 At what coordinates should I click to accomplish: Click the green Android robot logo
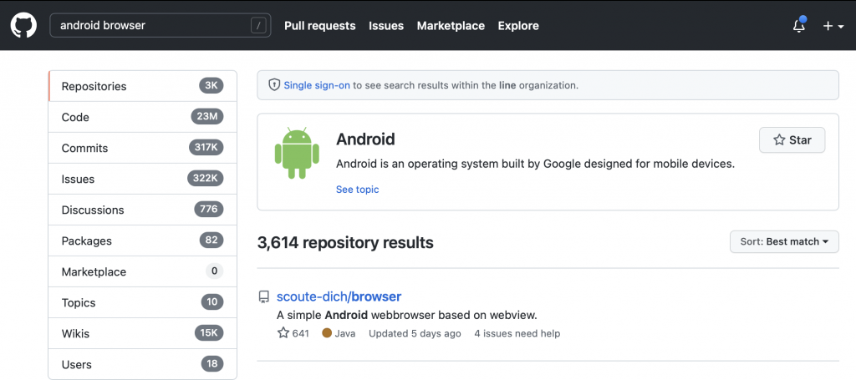pyautogui.click(x=297, y=153)
